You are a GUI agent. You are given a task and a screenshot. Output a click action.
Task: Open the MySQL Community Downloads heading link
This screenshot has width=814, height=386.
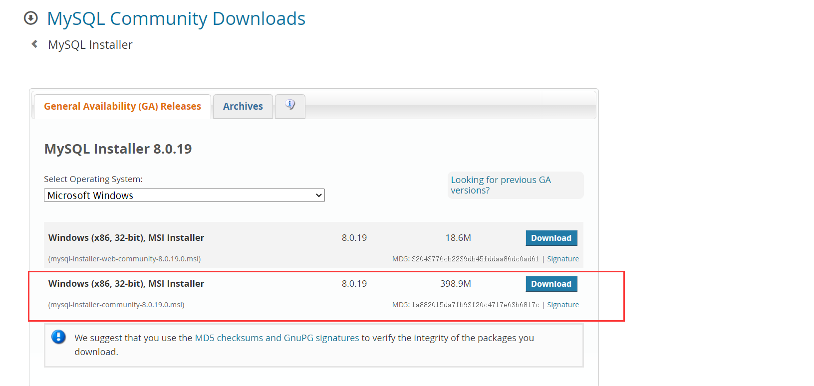176,18
